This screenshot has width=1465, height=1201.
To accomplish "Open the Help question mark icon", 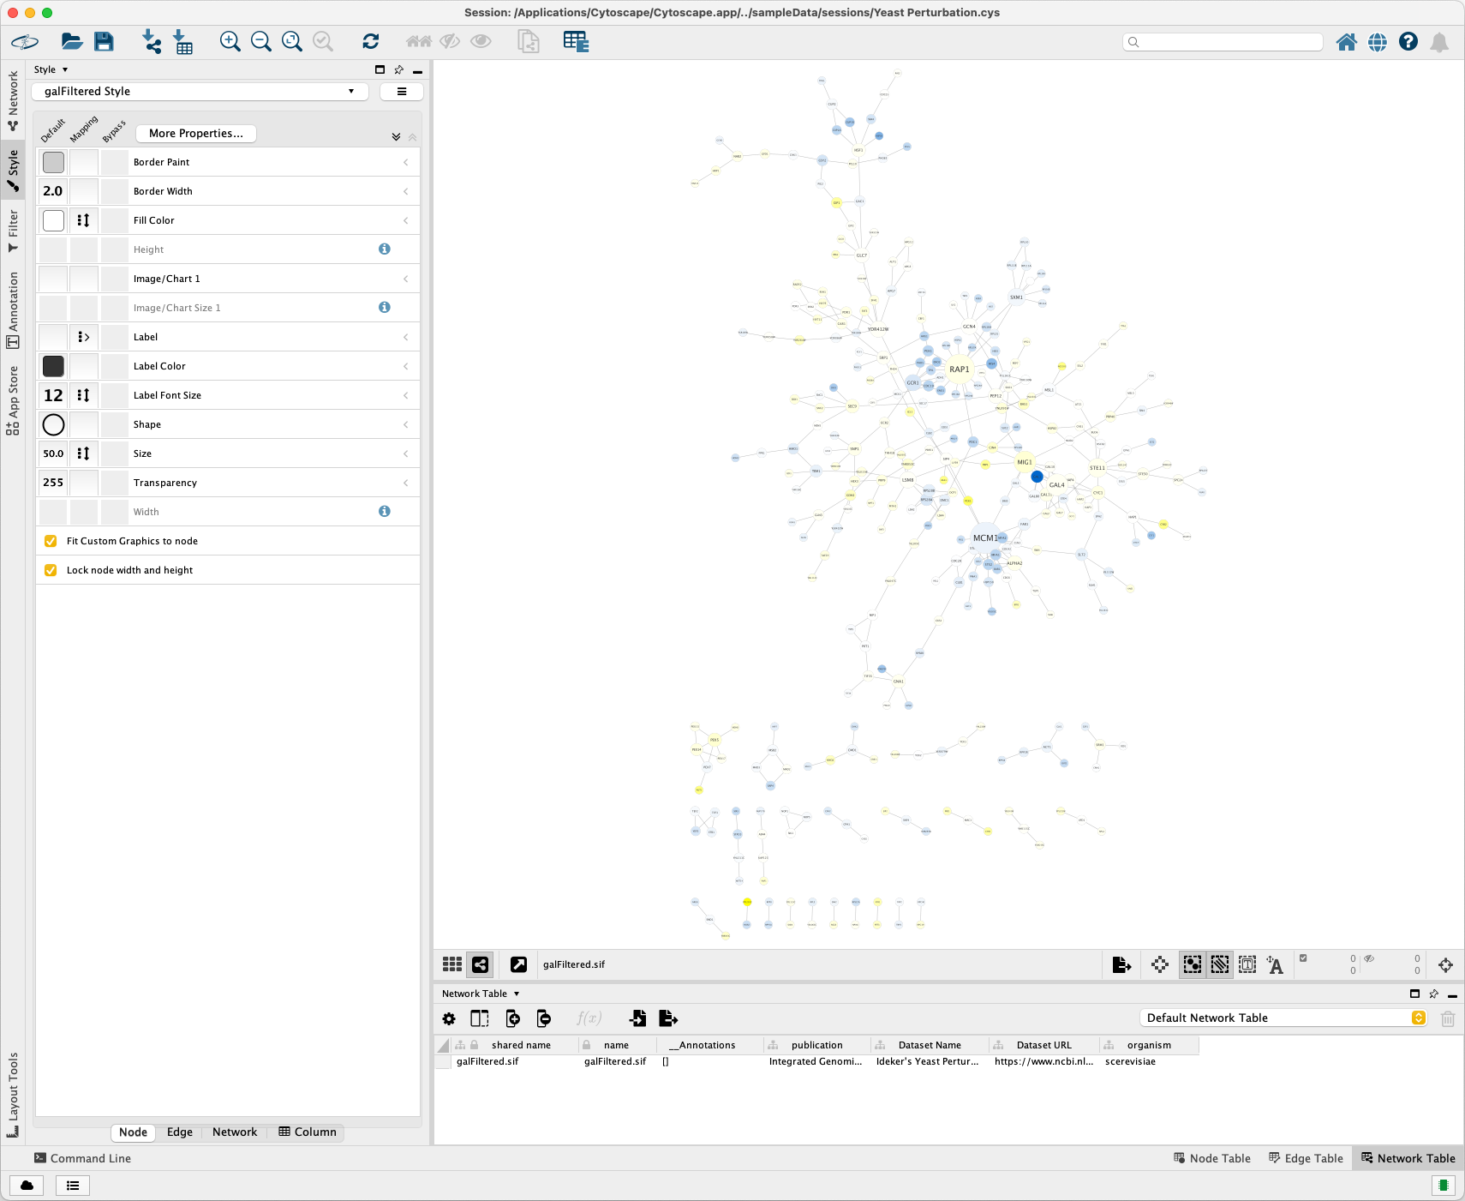I will [1408, 42].
